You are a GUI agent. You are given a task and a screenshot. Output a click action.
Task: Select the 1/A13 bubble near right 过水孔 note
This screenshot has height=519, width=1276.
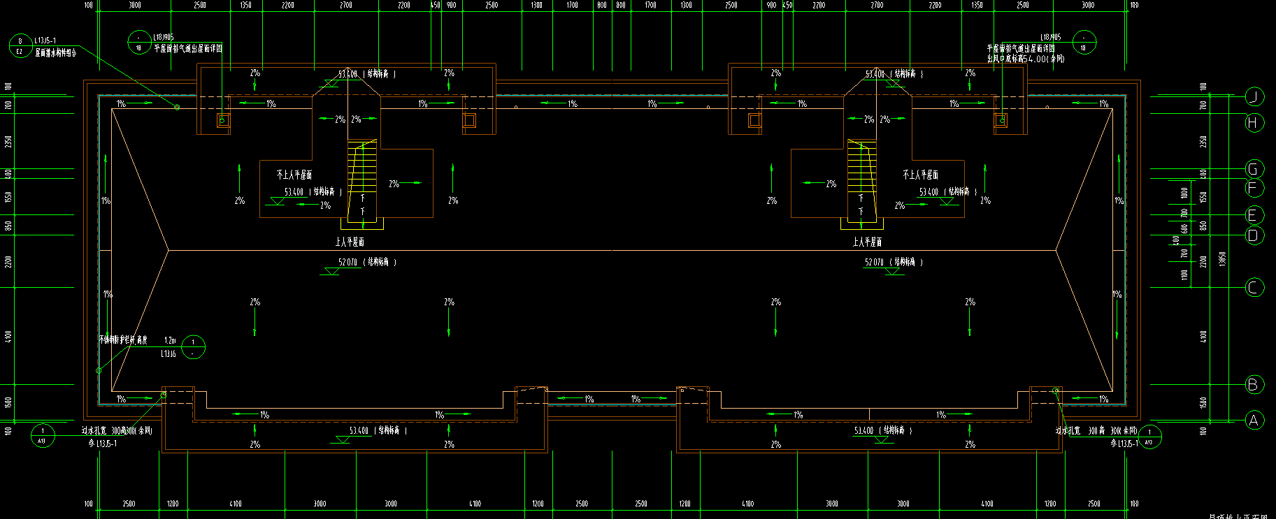pyautogui.click(x=1150, y=437)
